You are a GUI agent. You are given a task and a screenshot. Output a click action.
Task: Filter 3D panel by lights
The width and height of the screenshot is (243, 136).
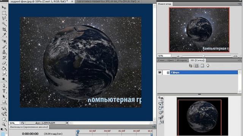[x=208, y=66]
